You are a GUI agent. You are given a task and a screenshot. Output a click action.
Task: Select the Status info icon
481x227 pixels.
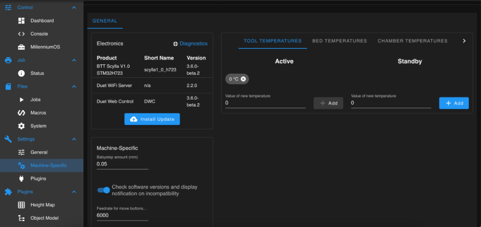point(21,73)
